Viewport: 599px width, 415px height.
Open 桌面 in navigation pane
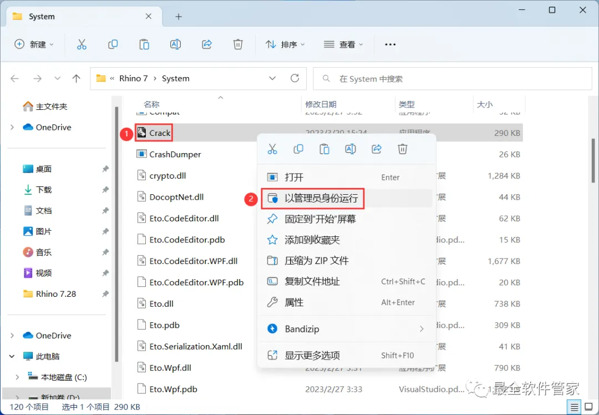[x=38, y=169]
